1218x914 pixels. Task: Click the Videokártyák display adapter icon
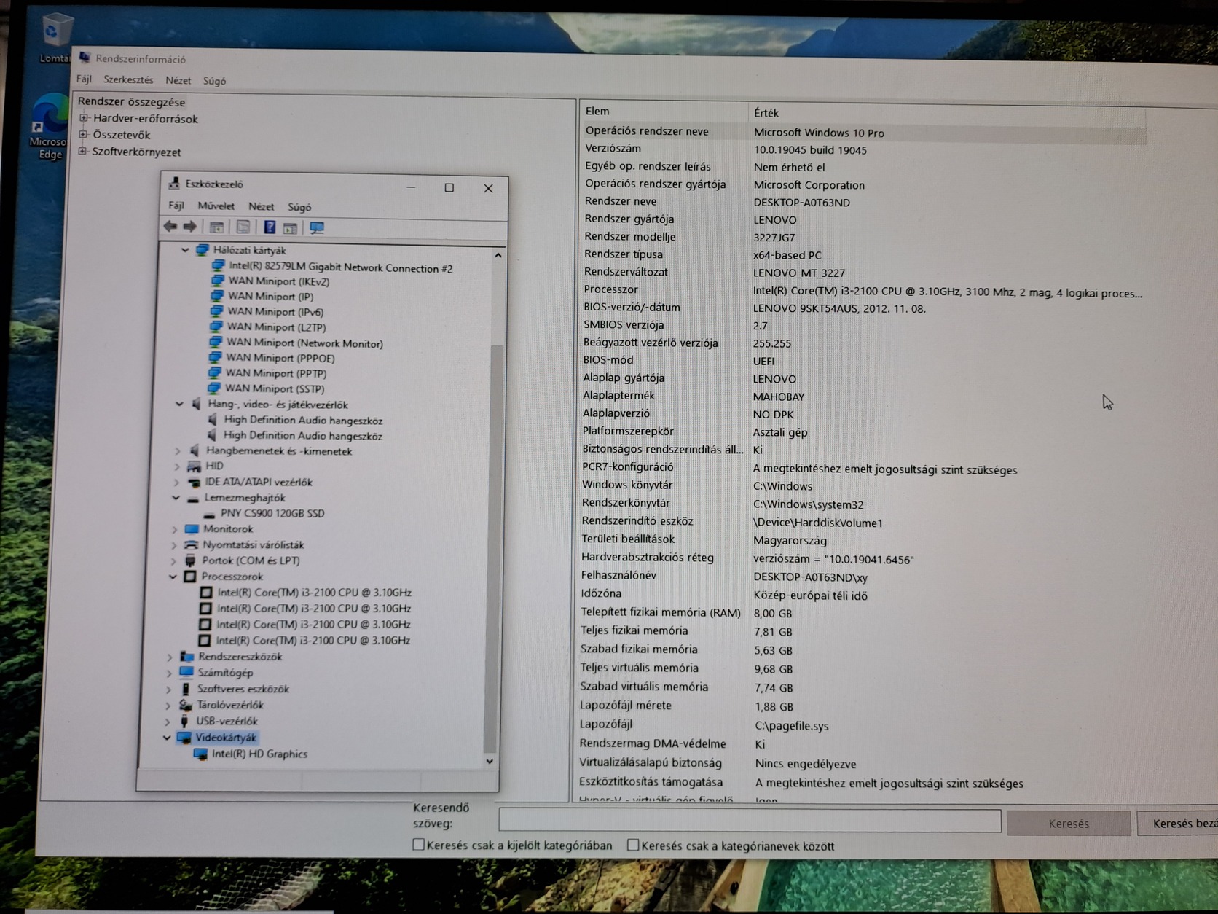coord(184,738)
